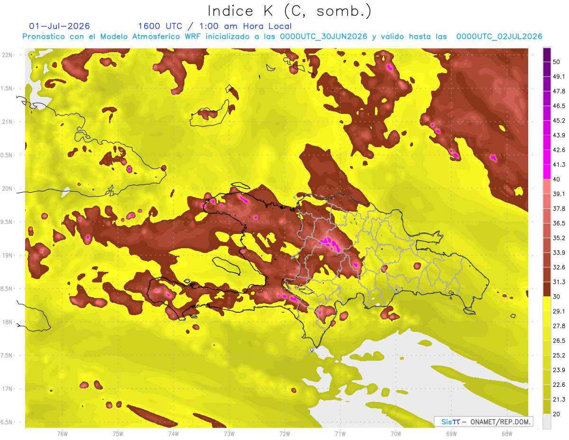
Task: Click the "50" value on the color scale
Action: pyautogui.click(x=557, y=62)
